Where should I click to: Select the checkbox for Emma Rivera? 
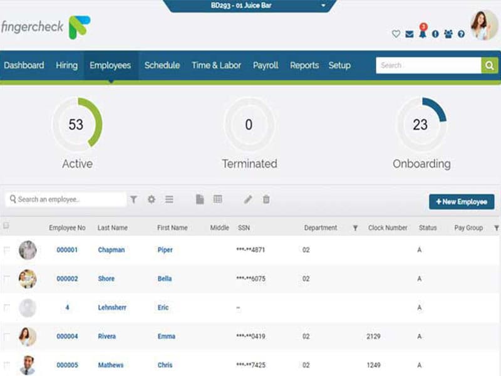(7, 337)
